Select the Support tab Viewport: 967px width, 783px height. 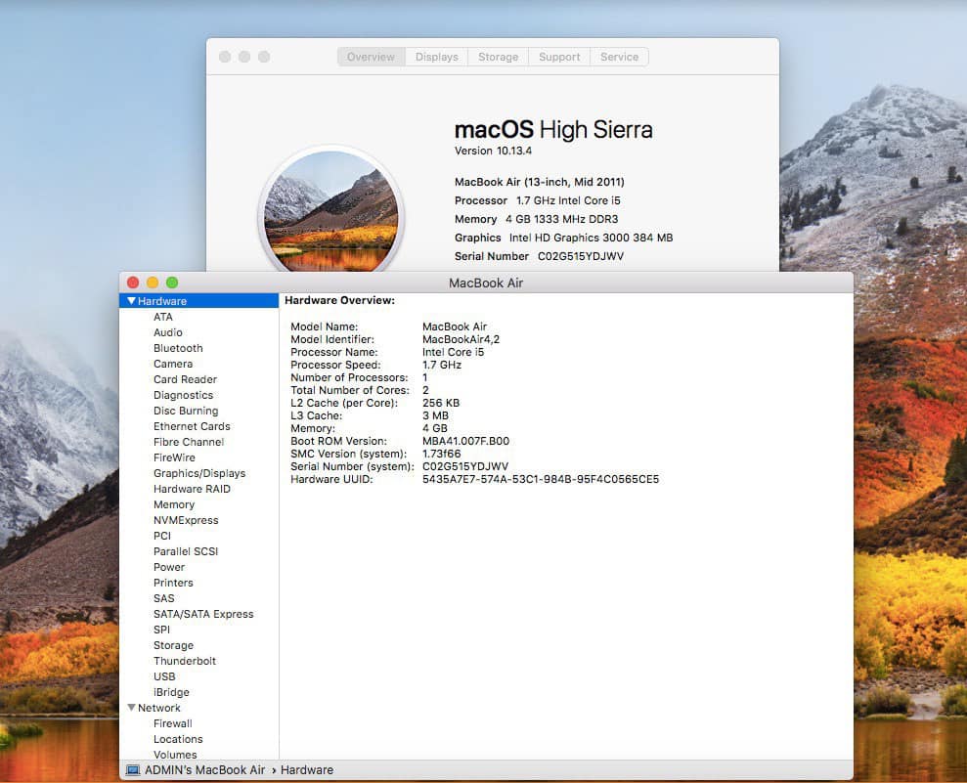coord(559,57)
